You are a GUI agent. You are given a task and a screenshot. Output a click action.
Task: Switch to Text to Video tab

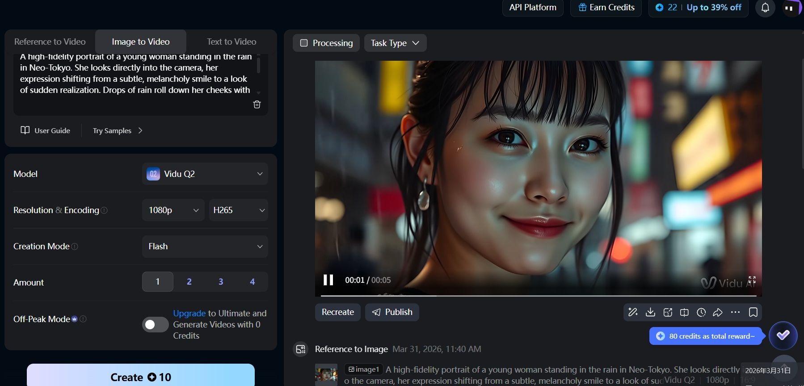232,42
